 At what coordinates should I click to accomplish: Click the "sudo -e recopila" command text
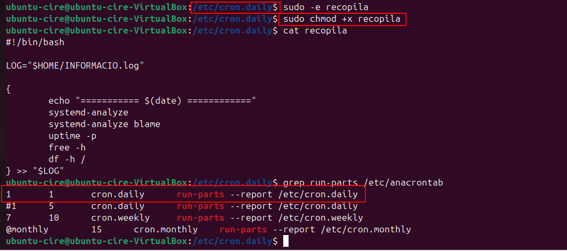[326, 8]
